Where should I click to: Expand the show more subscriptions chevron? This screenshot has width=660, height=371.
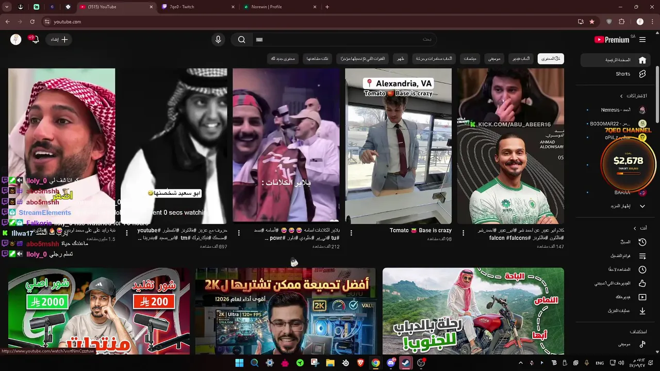click(x=642, y=206)
